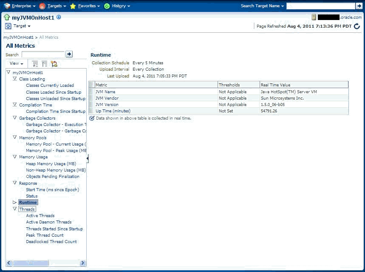Focus the All Metrics search box
365x272 pixels.
tap(43, 54)
